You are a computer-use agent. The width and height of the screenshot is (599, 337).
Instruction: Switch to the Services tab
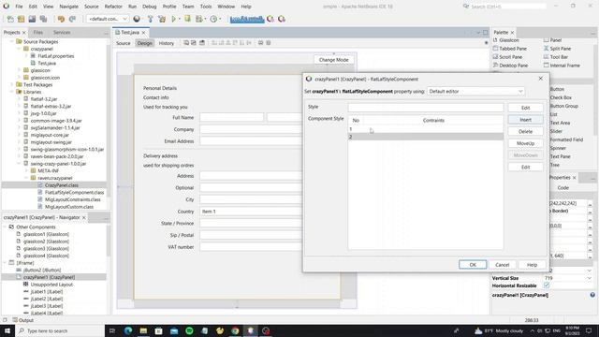[x=62, y=33]
